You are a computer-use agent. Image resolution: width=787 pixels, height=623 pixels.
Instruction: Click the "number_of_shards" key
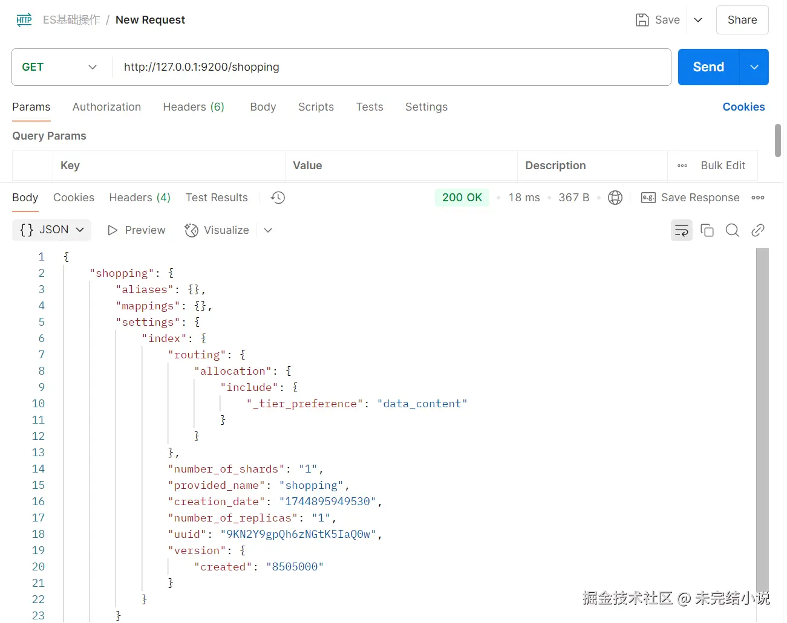[x=226, y=469]
